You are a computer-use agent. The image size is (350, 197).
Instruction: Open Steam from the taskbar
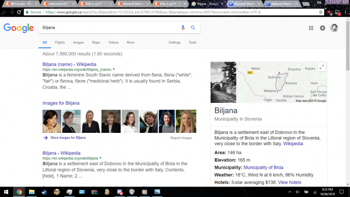(x=44, y=192)
